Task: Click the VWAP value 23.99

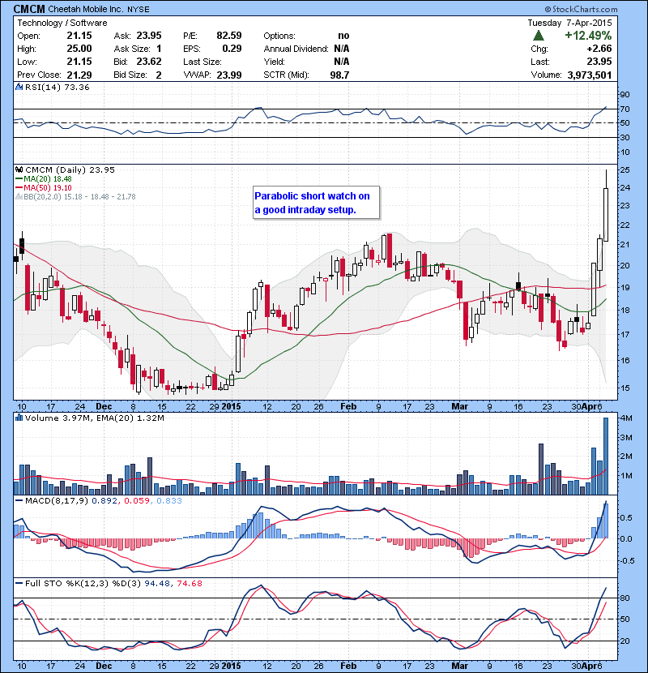Action: (x=229, y=75)
